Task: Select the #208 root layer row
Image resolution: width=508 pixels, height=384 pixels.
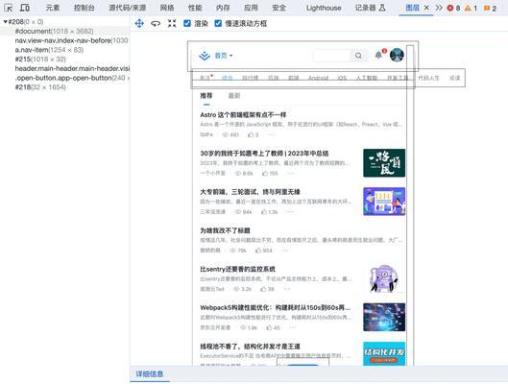Action: (64, 22)
